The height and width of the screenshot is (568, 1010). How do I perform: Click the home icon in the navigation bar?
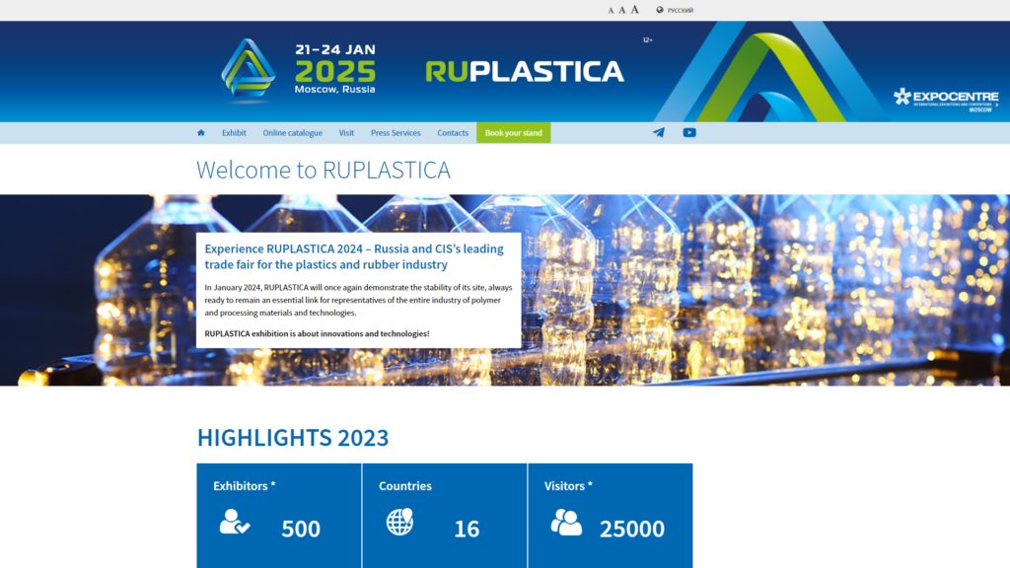[x=201, y=133]
